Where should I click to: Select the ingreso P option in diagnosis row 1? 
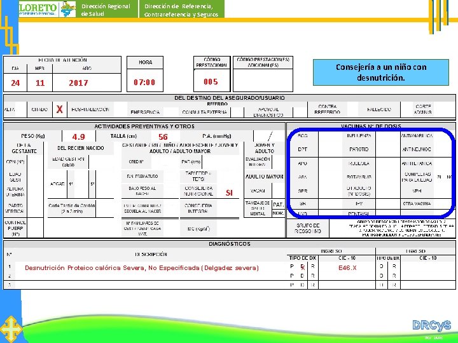[292, 266]
